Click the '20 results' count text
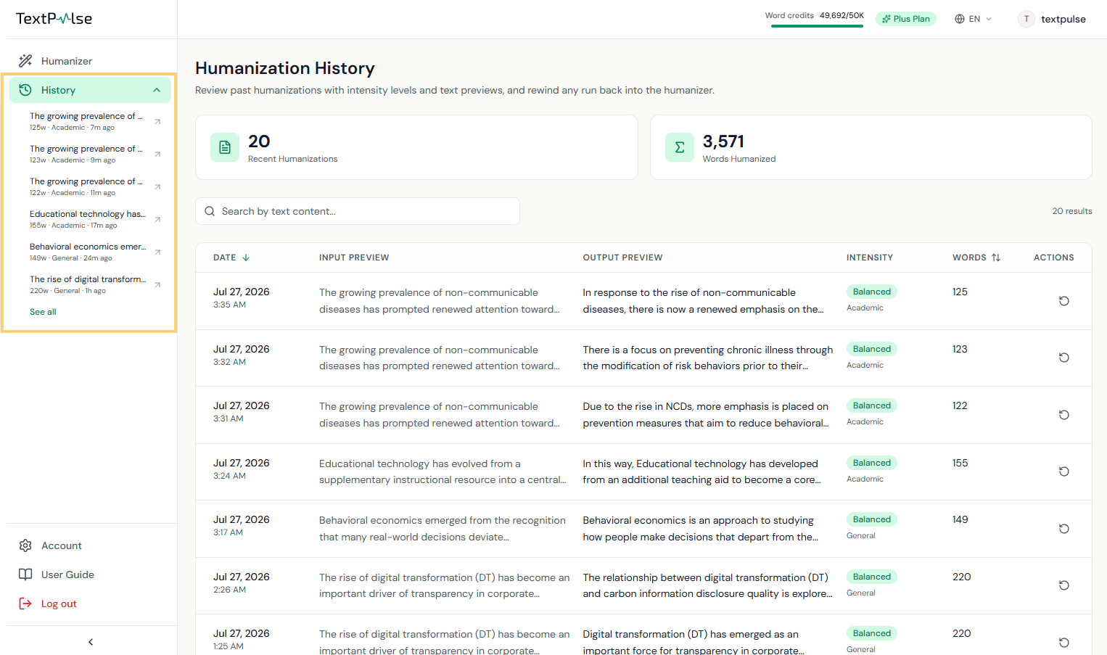This screenshot has width=1107, height=655. pyautogui.click(x=1072, y=211)
